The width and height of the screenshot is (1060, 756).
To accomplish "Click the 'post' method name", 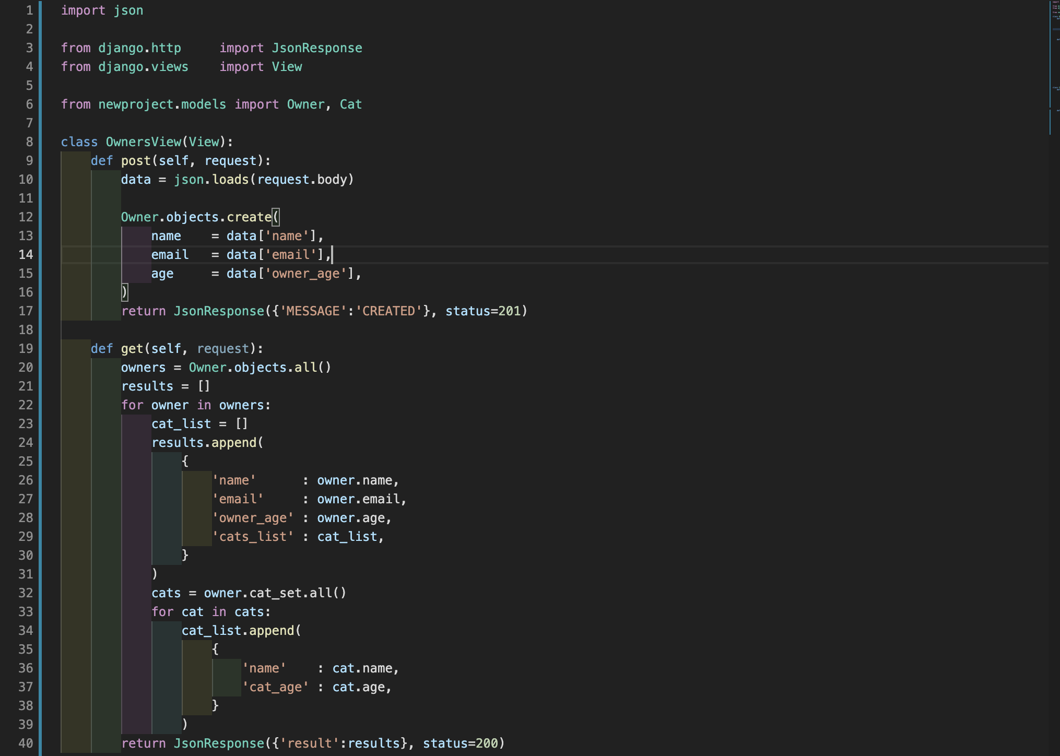I will click(x=136, y=161).
